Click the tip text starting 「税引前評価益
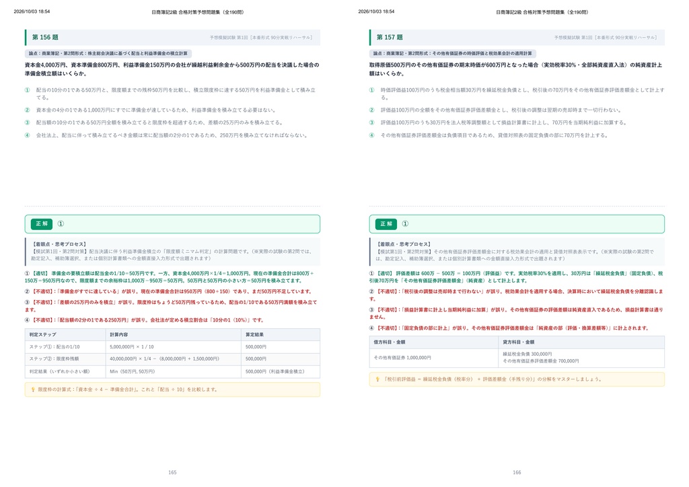 coord(492,379)
